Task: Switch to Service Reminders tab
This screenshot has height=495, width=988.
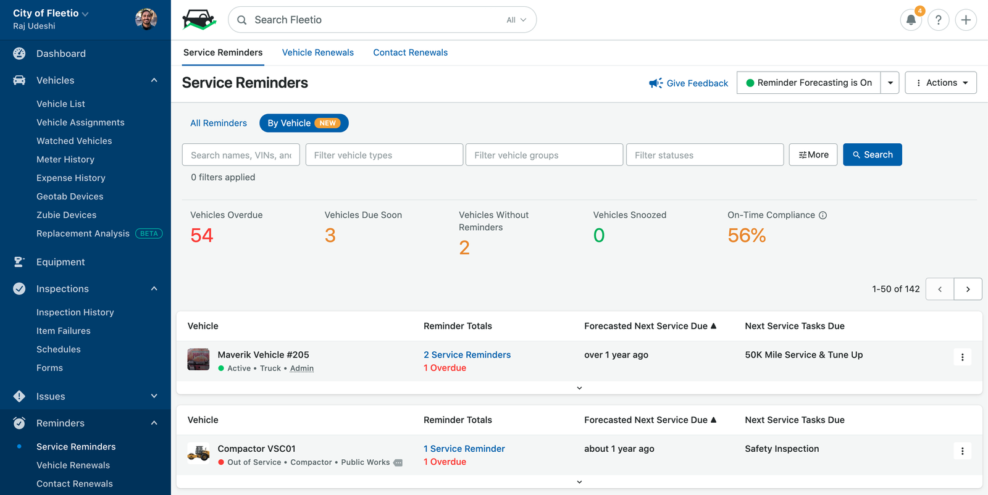Action: point(223,52)
